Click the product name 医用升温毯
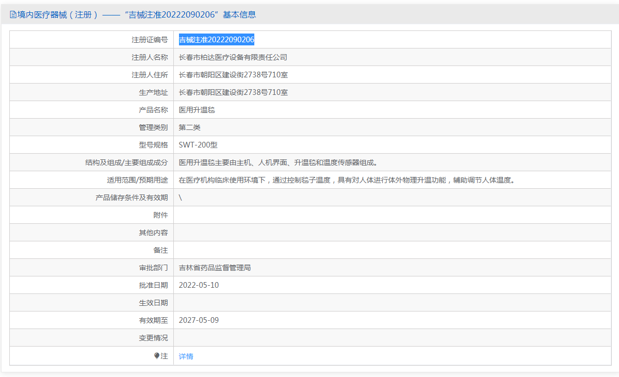The width and height of the screenshot is (619, 377). [197, 110]
